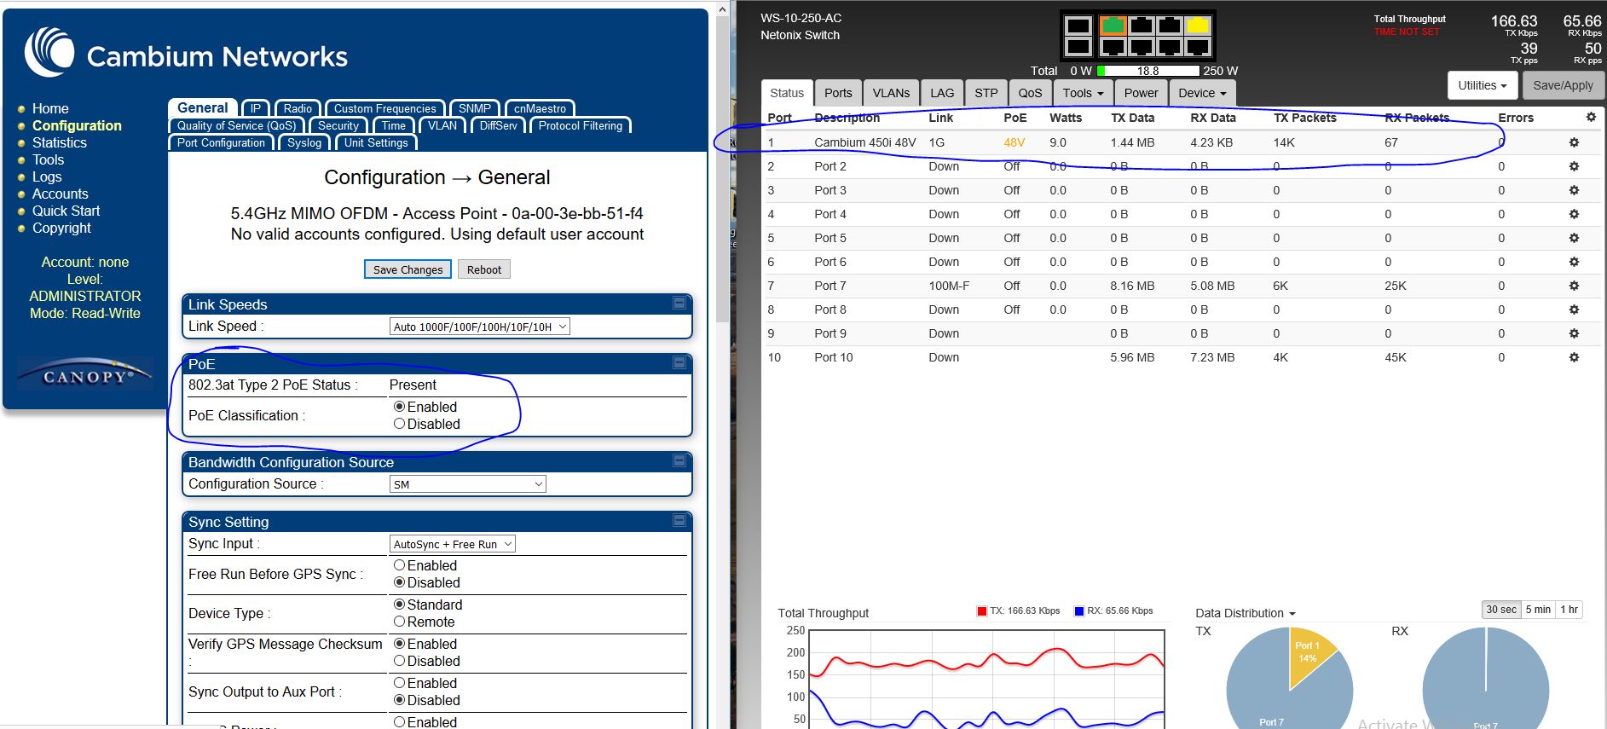This screenshot has height=729, width=1607.
Task: Open the Utilities dropdown menu
Action: (x=1482, y=85)
